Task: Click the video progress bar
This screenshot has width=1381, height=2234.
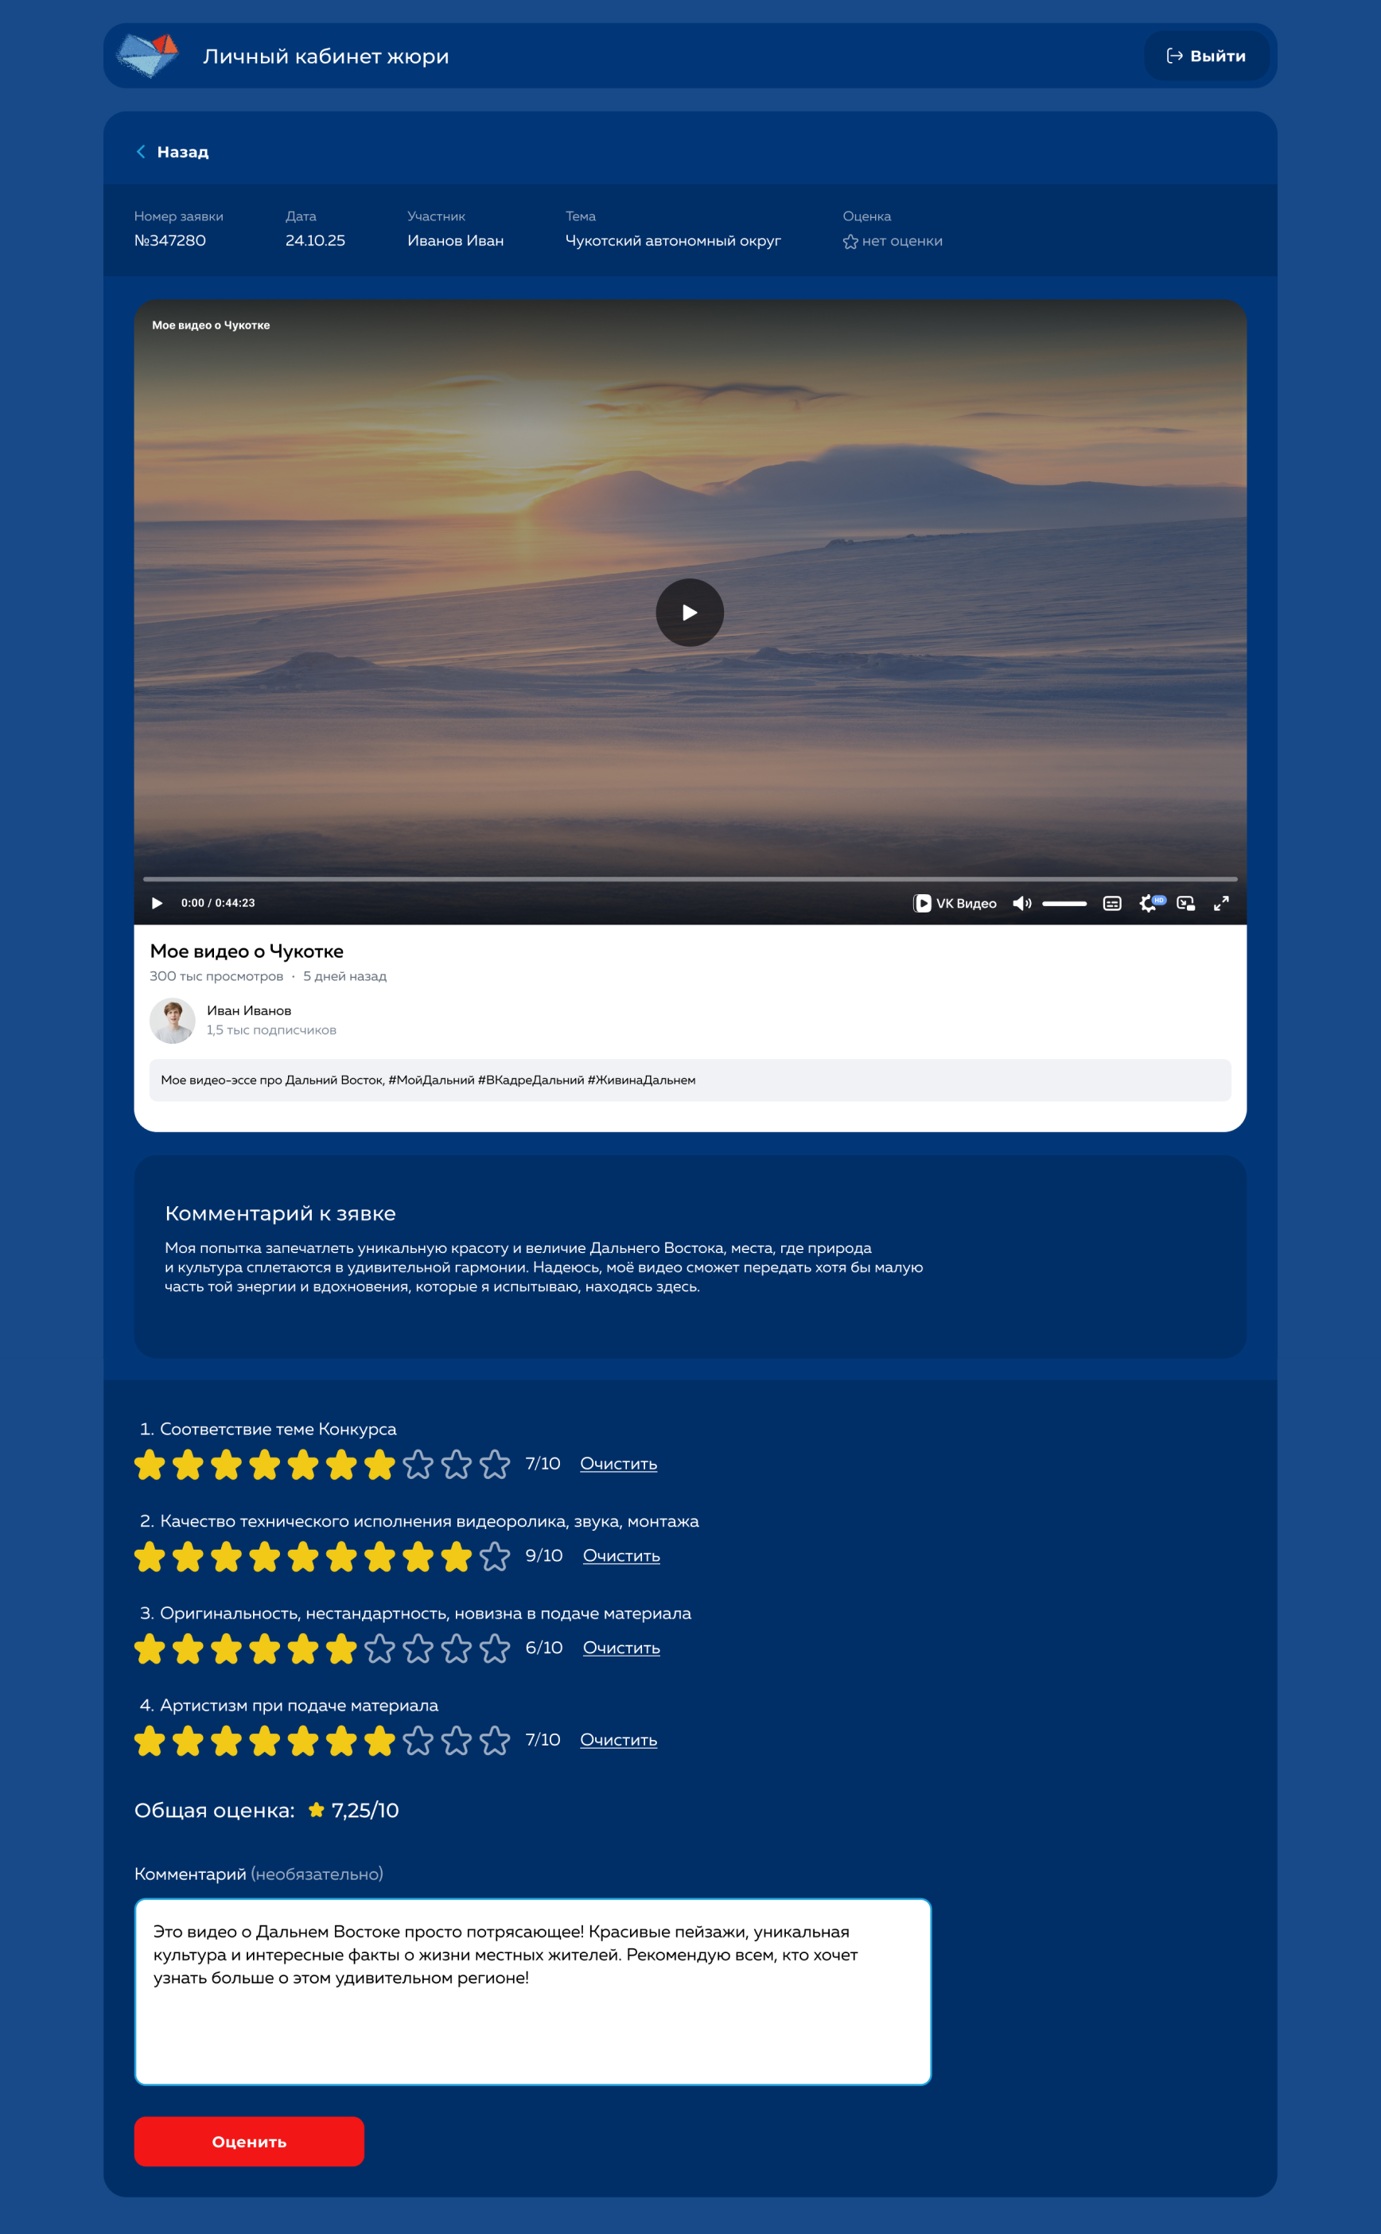Action: pos(690,878)
